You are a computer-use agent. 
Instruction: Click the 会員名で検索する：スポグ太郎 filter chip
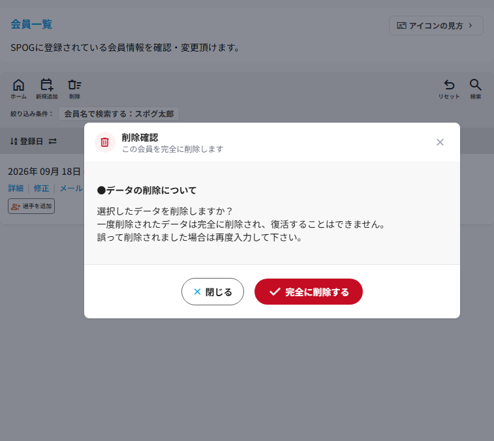click(x=119, y=114)
